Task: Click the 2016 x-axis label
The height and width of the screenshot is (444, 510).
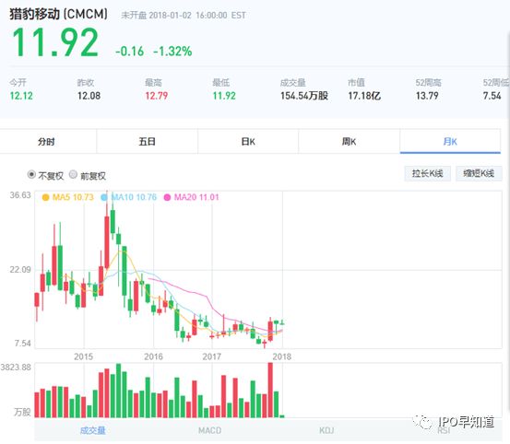Action: click(x=153, y=356)
